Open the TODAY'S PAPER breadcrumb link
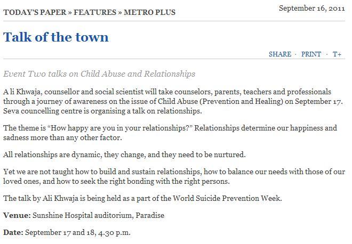Image resolution: width=352 pixels, height=244 pixels. click(x=34, y=12)
